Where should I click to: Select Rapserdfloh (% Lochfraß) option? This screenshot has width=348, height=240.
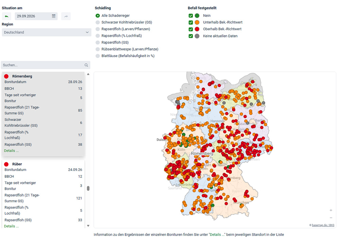(x=98, y=36)
